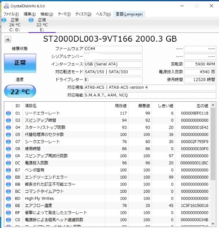219x228 pixels.
Task: Click the interface field USB (Serial ATA)
Action: point(113,64)
